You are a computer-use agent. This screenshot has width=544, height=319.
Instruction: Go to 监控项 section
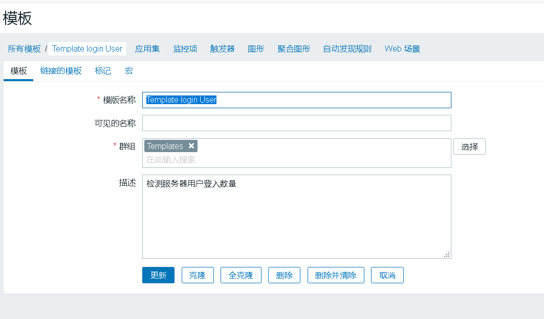coord(185,49)
